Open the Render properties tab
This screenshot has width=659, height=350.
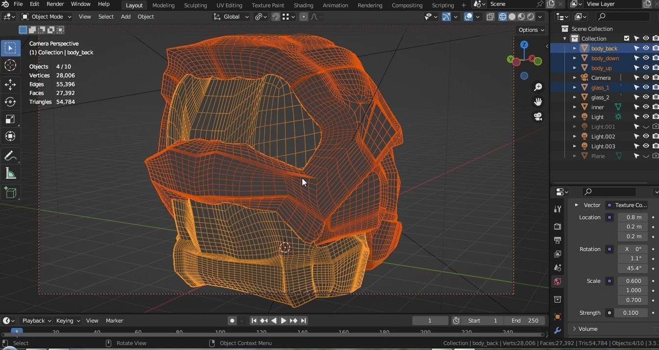(x=557, y=227)
